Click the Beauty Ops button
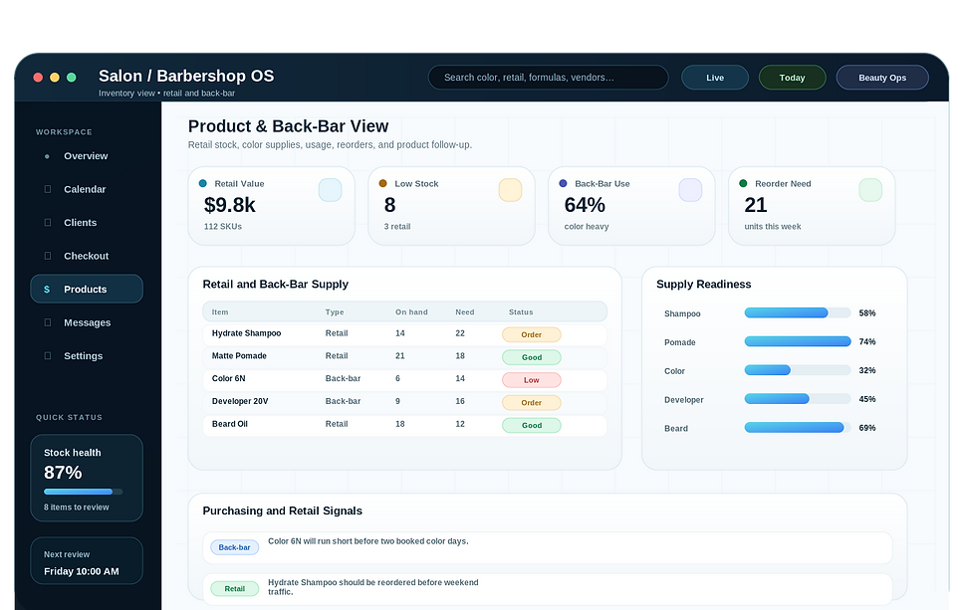The height and width of the screenshot is (610, 964). pyautogui.click(x=882, y=78)
